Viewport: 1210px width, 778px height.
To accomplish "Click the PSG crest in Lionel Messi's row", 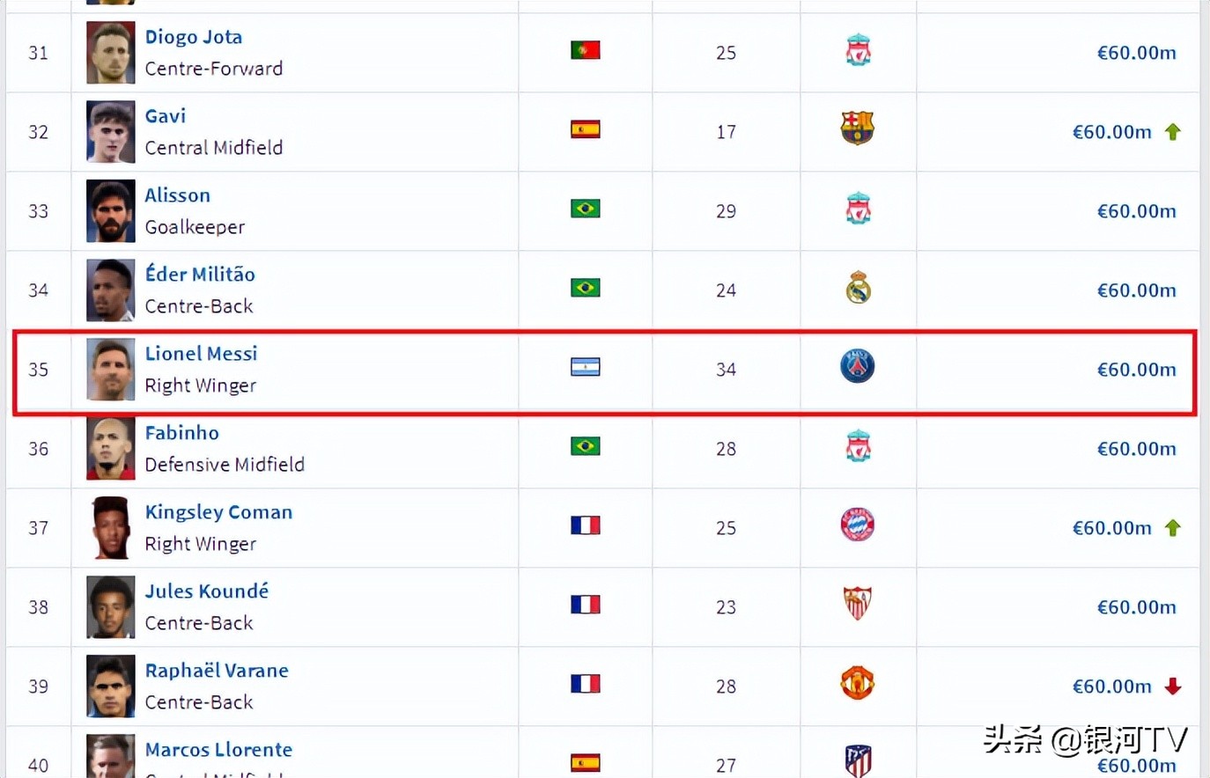I will [x=857, y=366].
